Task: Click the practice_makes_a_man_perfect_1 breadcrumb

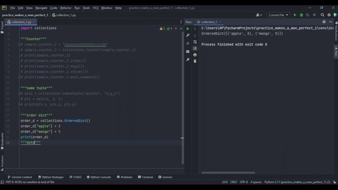Action: tap(25, 15)
